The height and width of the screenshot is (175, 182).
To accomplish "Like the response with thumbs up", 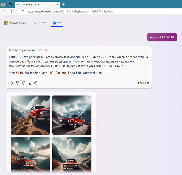I will 11,83.
